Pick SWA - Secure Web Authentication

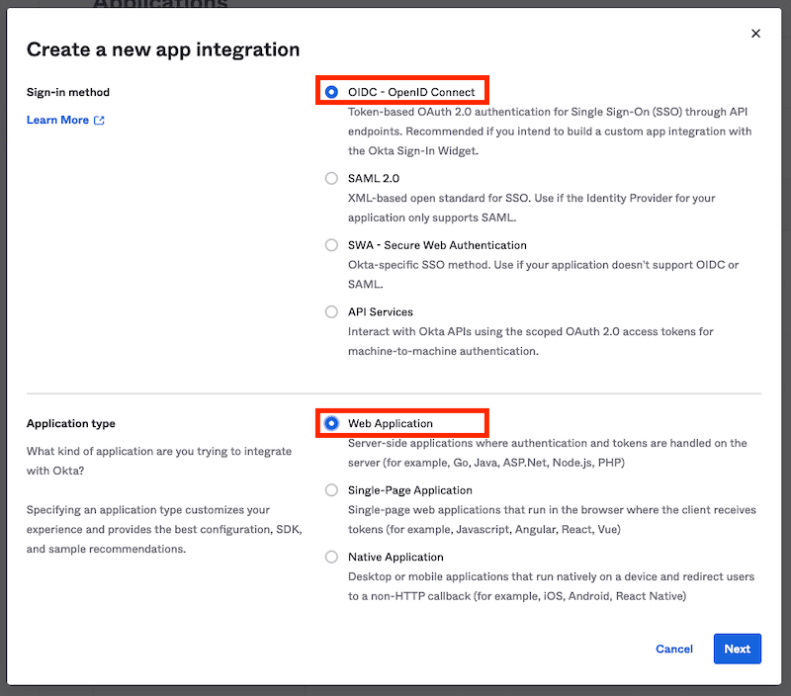pyautogui.click(x=331, y=245)
